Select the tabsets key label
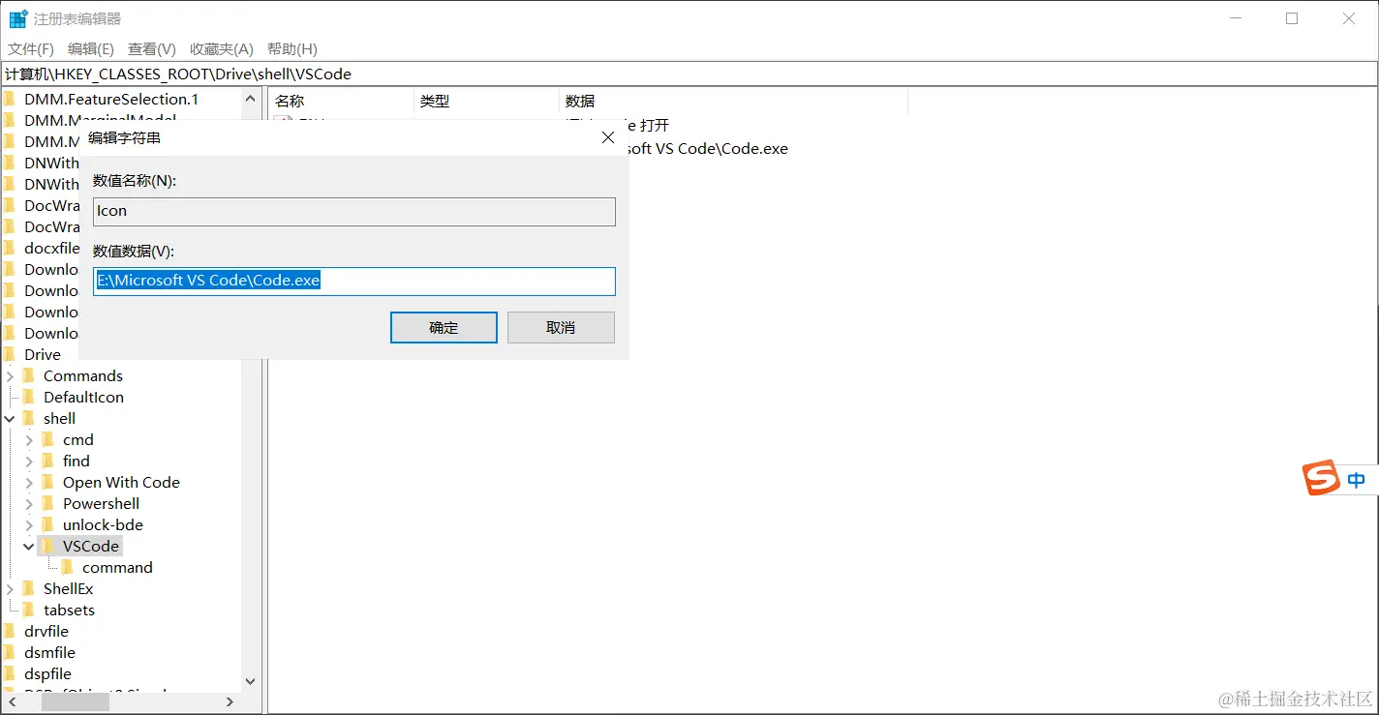The image size is (1379, 715). (69, 610)
